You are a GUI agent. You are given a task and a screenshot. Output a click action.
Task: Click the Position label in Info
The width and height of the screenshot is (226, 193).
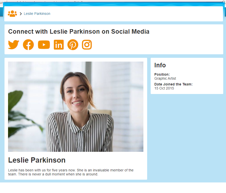coord(162,74)
